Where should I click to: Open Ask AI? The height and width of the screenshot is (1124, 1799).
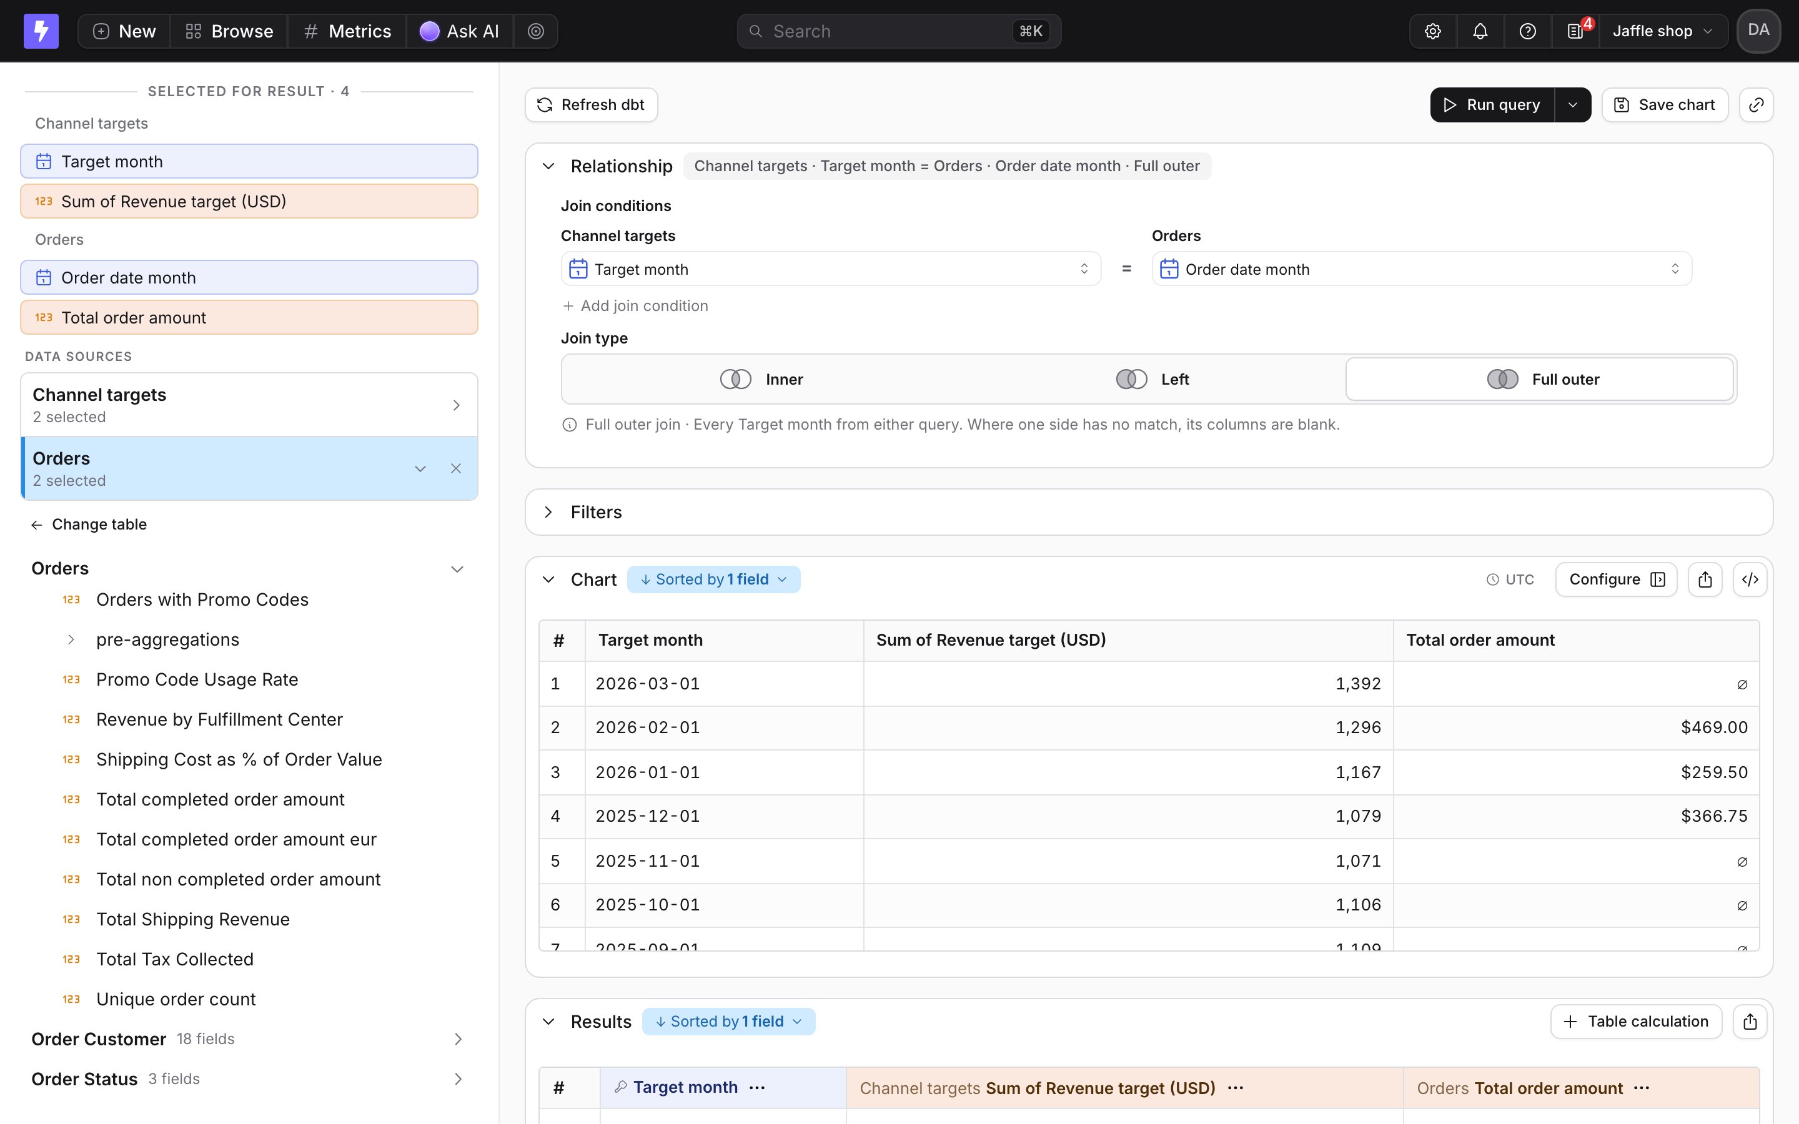[x=459, y=31]
